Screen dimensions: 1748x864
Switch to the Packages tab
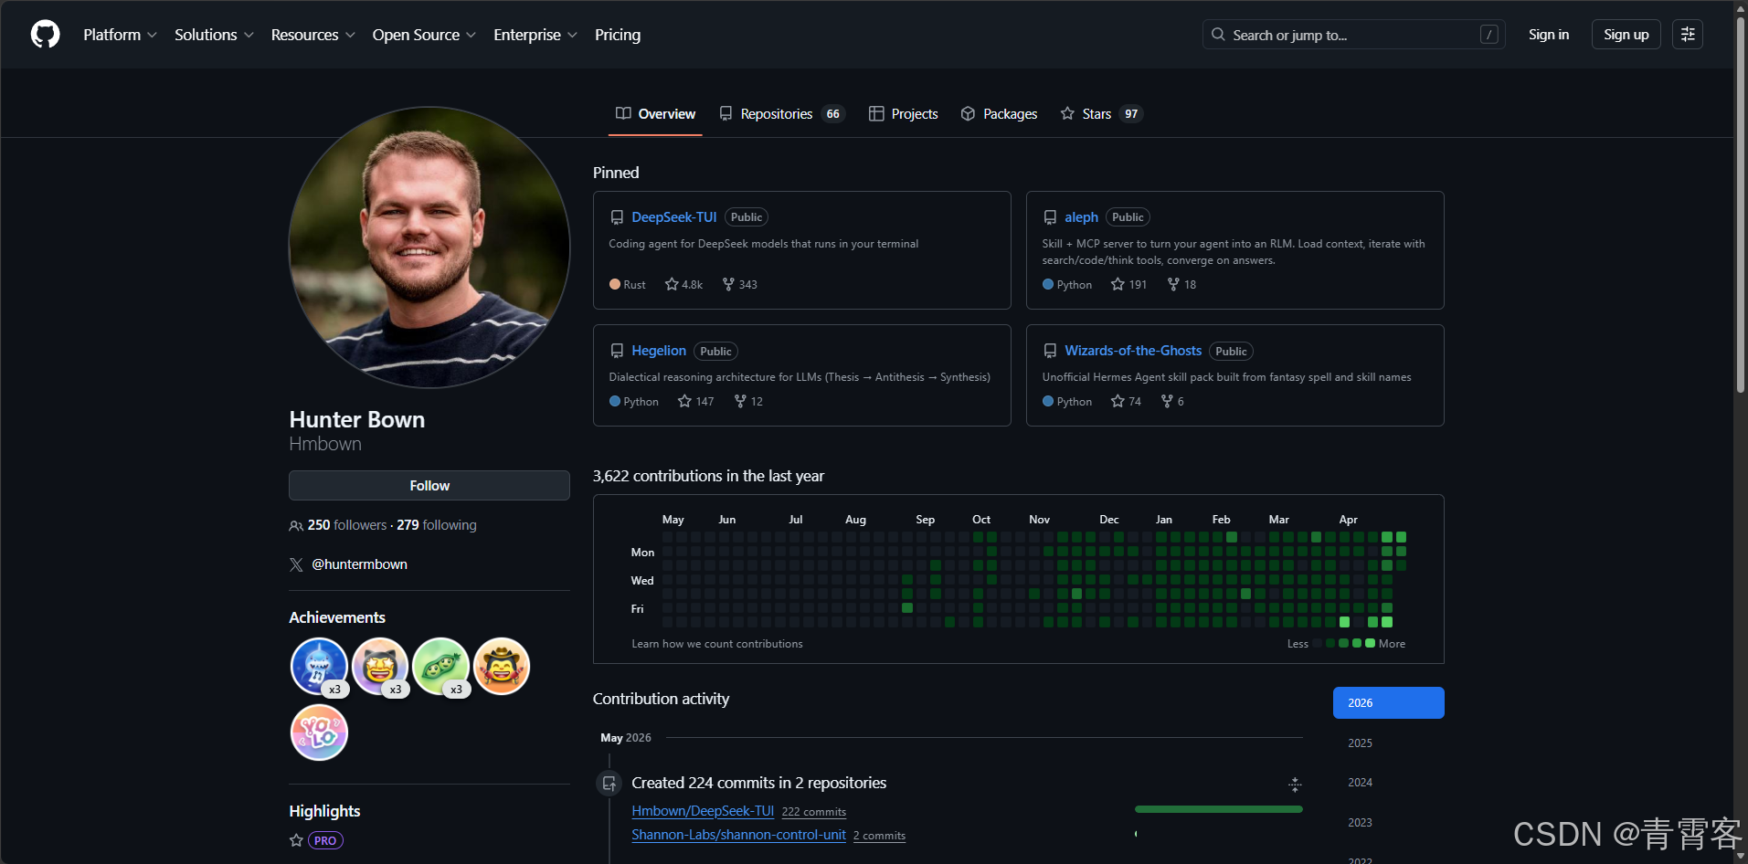pos(999,114)
